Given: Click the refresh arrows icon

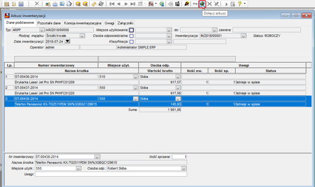Looking at the screenshot, I should tap(94, 4).
